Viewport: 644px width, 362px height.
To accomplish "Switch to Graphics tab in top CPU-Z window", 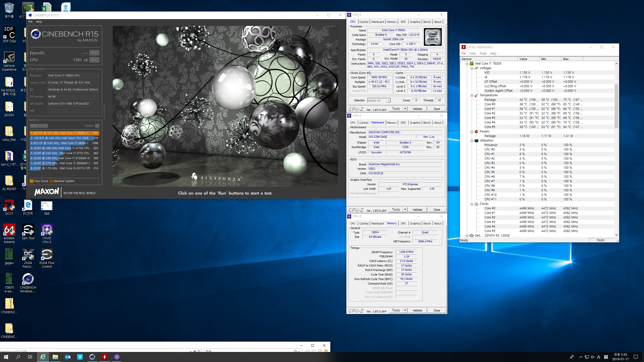I will pos(415,22).
